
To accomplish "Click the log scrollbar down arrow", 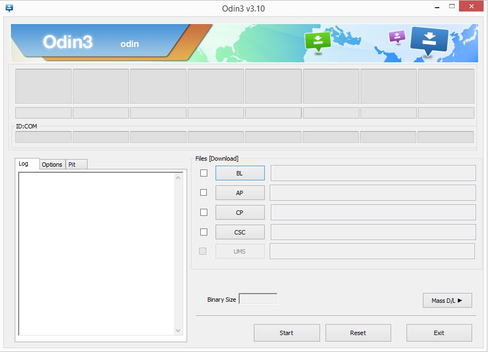I will [x=178, y=331].
